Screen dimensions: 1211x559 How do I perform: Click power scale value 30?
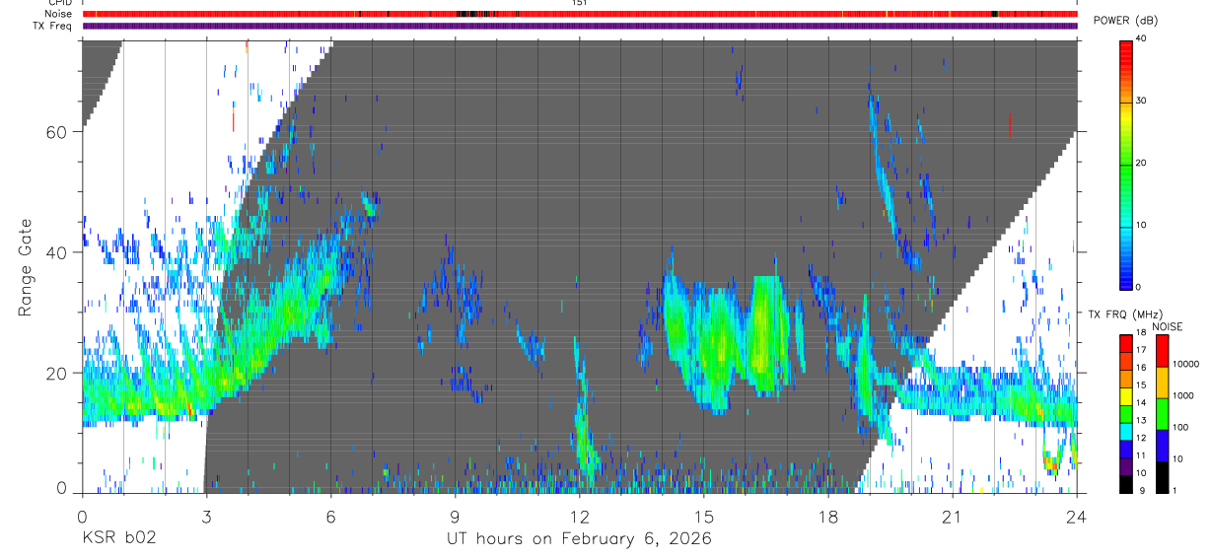click(x=1141, y=101)
